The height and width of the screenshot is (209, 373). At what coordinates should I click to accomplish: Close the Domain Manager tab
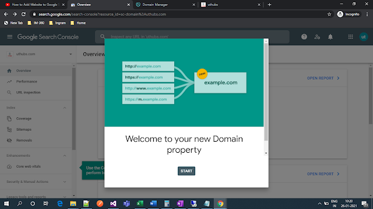(193, 5)
